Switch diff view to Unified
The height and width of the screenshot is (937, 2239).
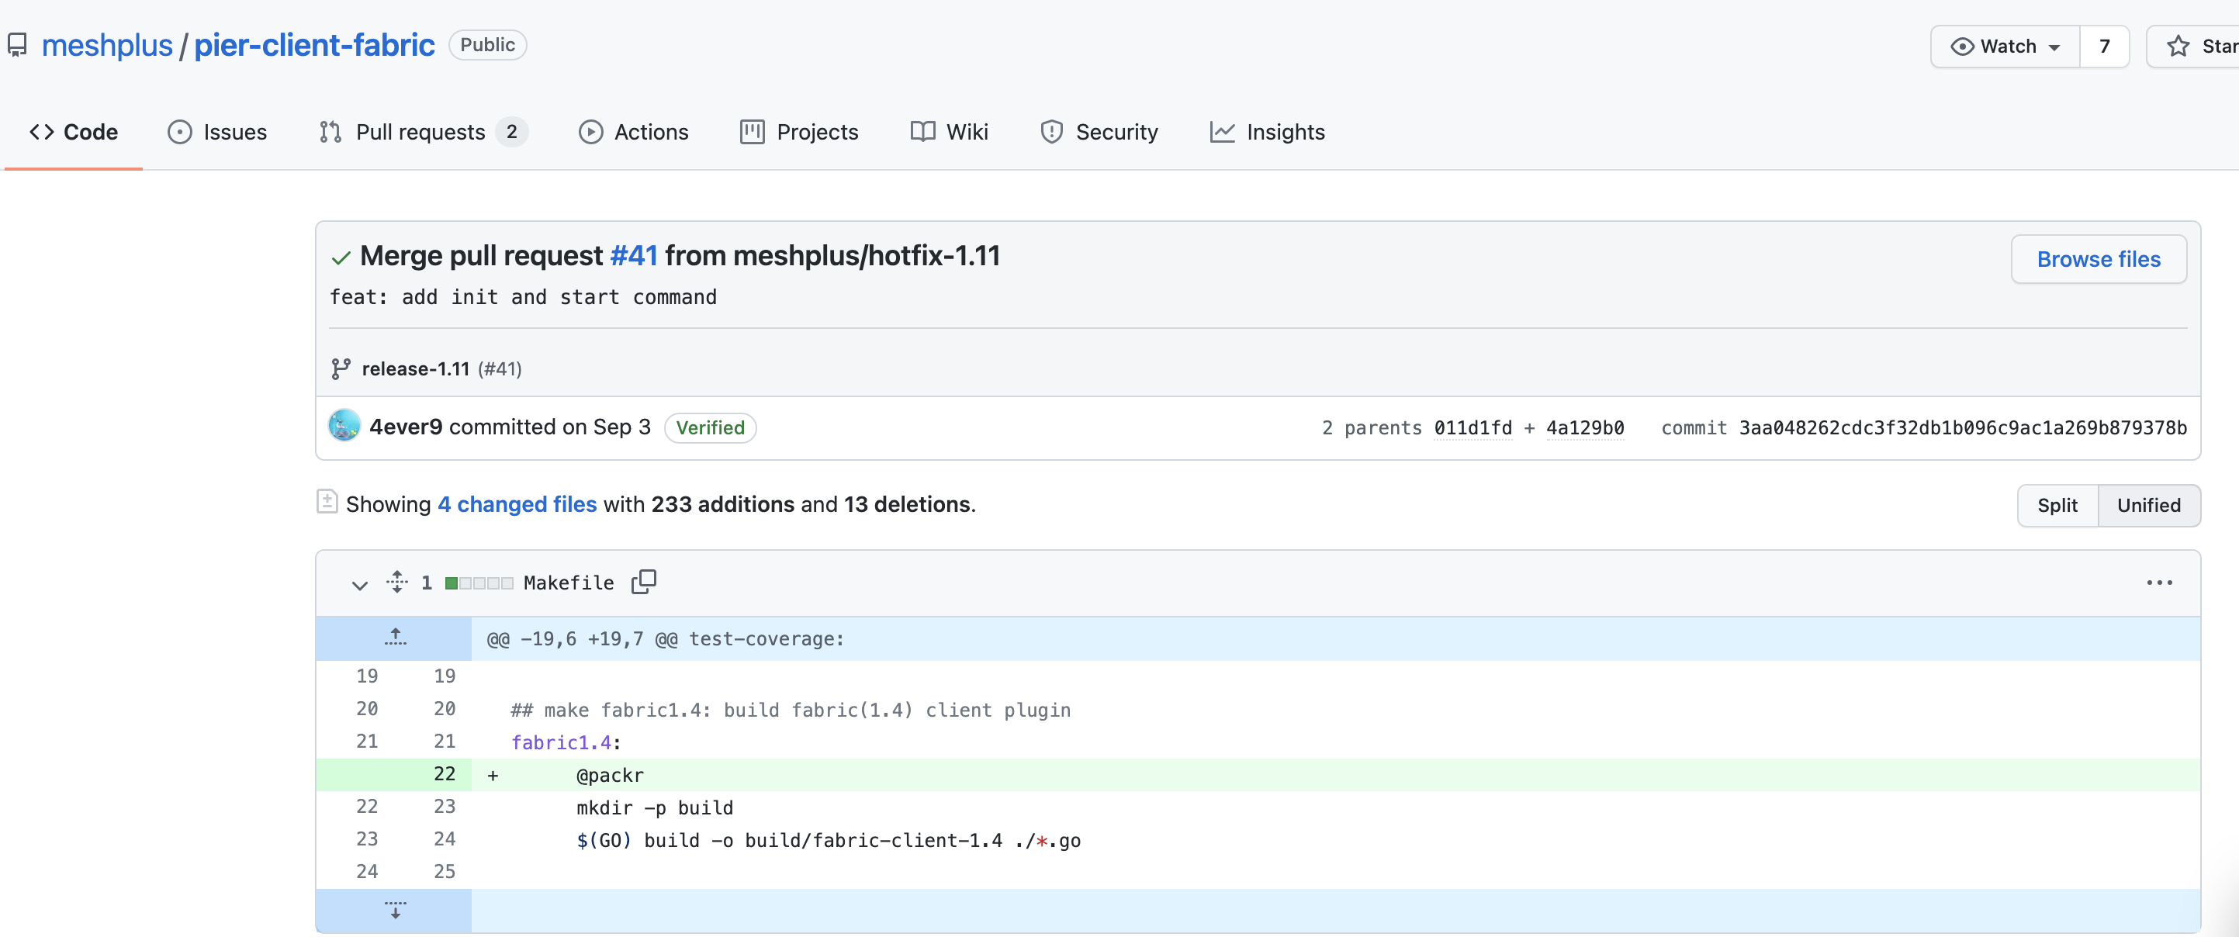2147,505
